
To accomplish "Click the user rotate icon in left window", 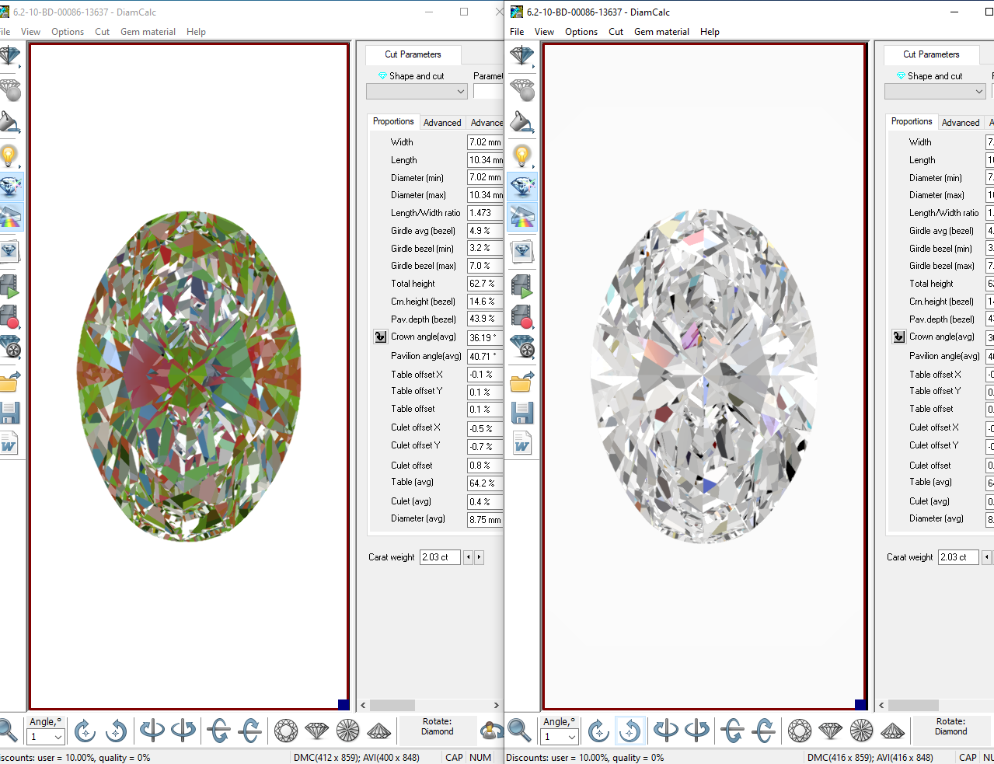I will point(492,731).
